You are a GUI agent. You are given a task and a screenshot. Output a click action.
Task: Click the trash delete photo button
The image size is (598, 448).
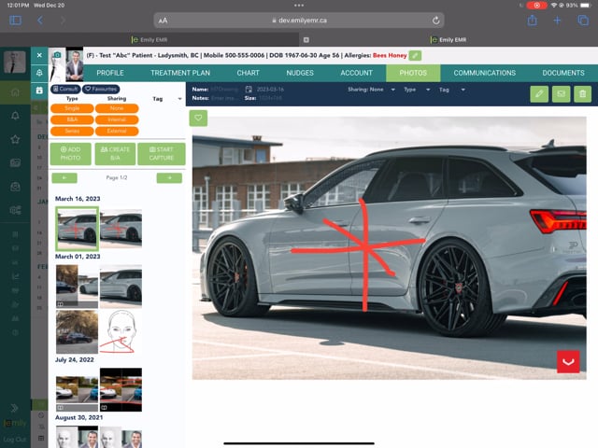click(x=582, y=93)
